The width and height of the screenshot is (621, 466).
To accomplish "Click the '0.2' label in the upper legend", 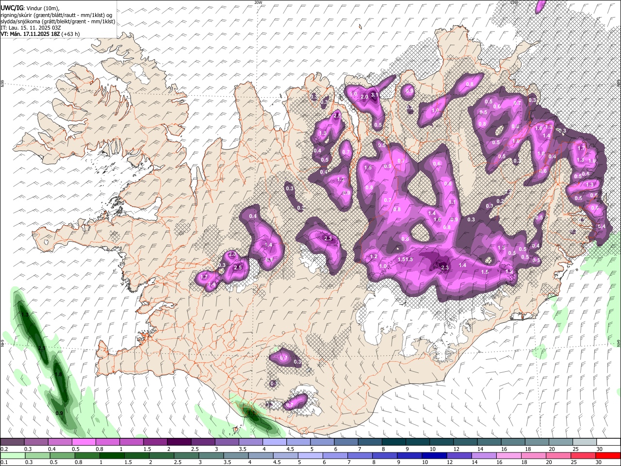I will [x=4, y=449].
